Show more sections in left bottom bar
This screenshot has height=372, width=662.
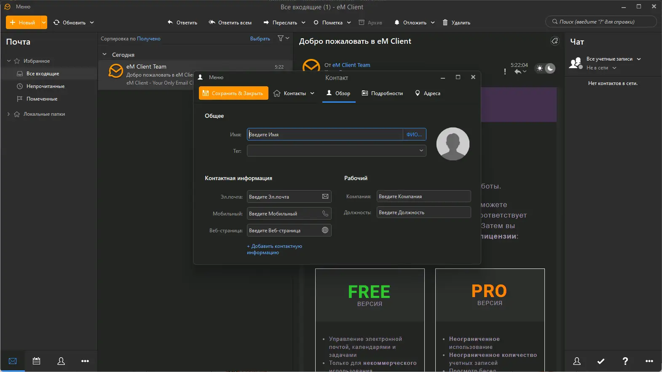85,361
